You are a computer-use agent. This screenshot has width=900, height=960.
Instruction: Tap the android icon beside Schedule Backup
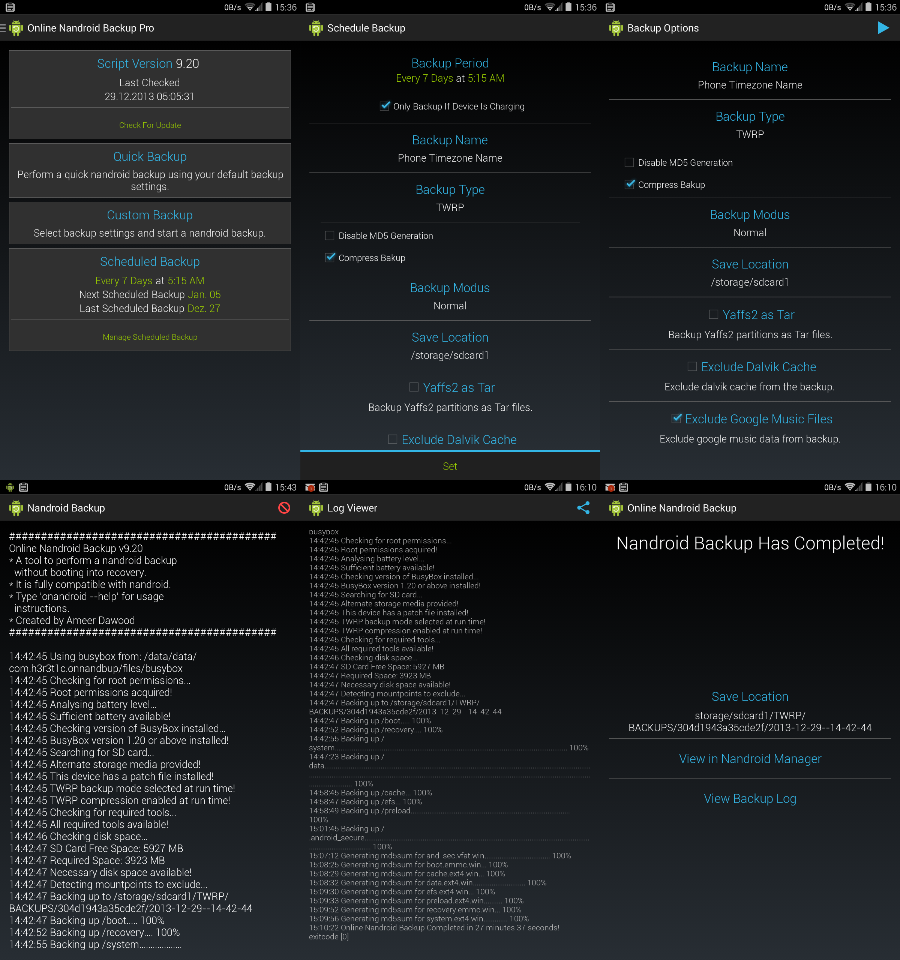tap(316, 28)
